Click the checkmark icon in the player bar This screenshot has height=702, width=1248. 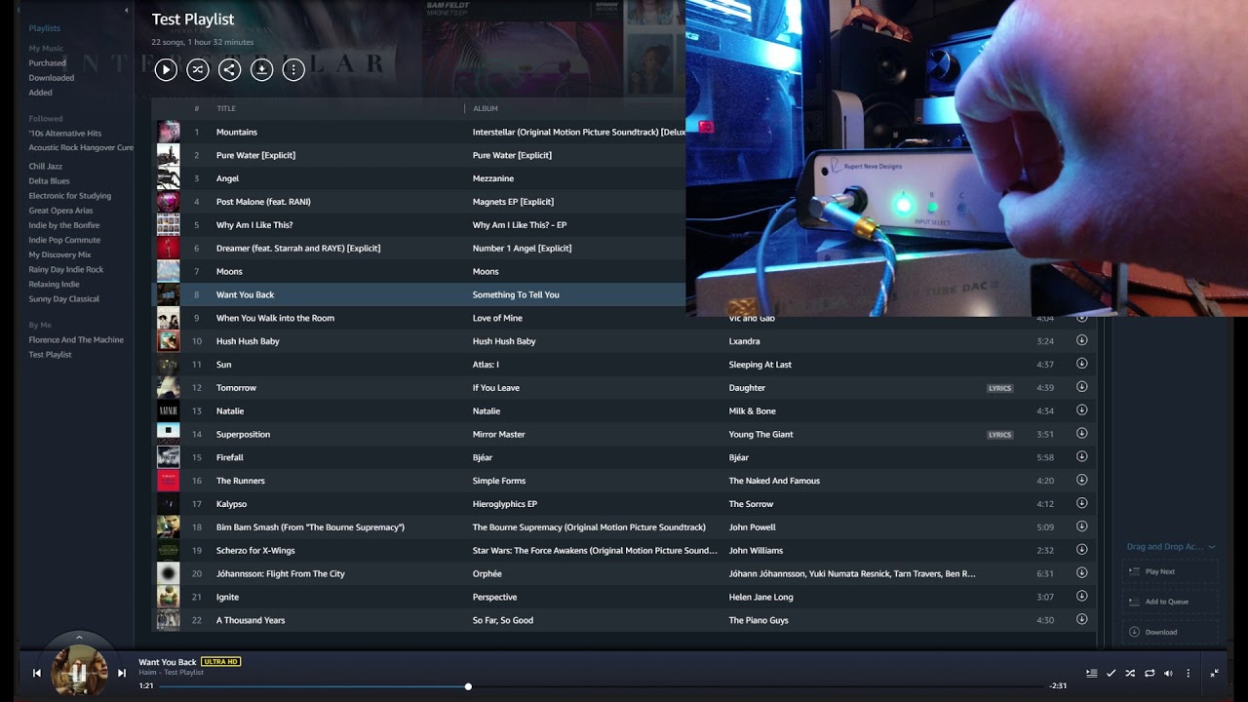pos(1111,673)
